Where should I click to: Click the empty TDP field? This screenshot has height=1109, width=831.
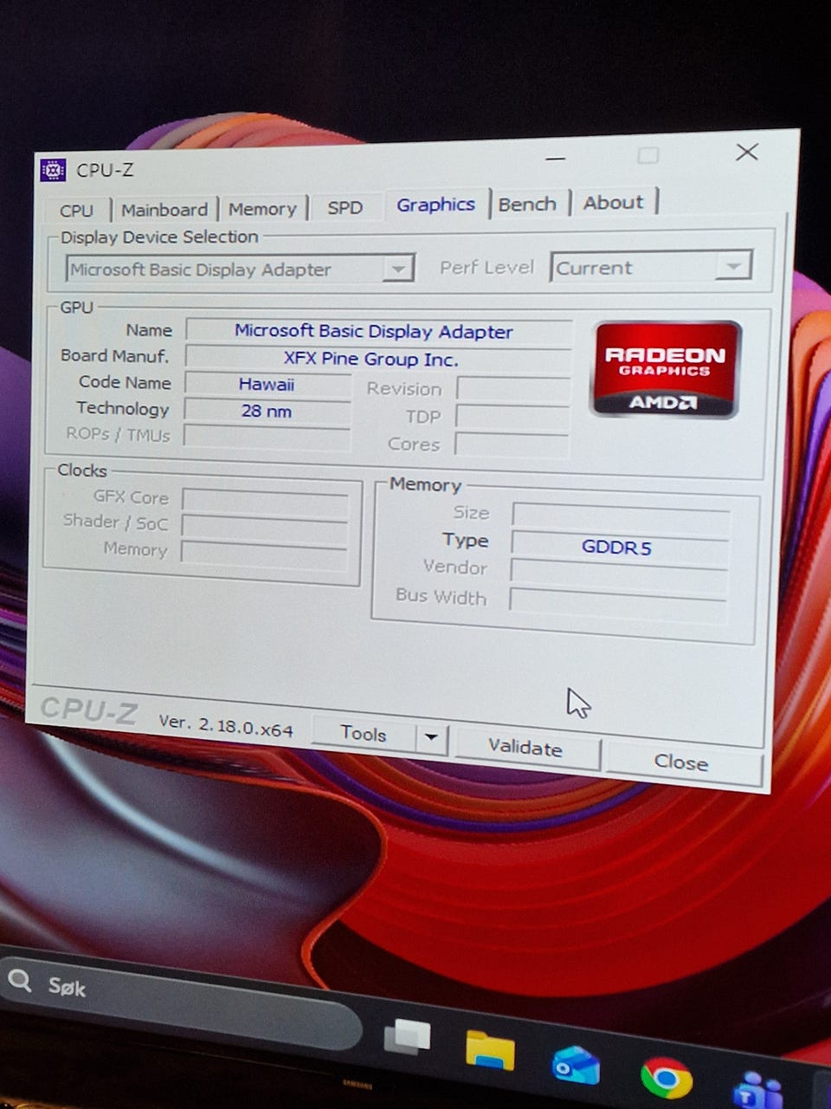click(x=512, y=417)
